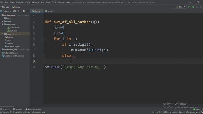Click the 9:13 cursor position indicator
The width and height of the screenshot is (203, 114).
154,112
